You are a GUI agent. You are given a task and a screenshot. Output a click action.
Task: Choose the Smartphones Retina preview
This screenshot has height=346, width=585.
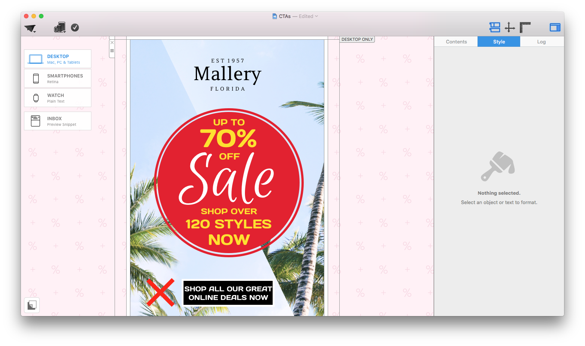(58, 78)
